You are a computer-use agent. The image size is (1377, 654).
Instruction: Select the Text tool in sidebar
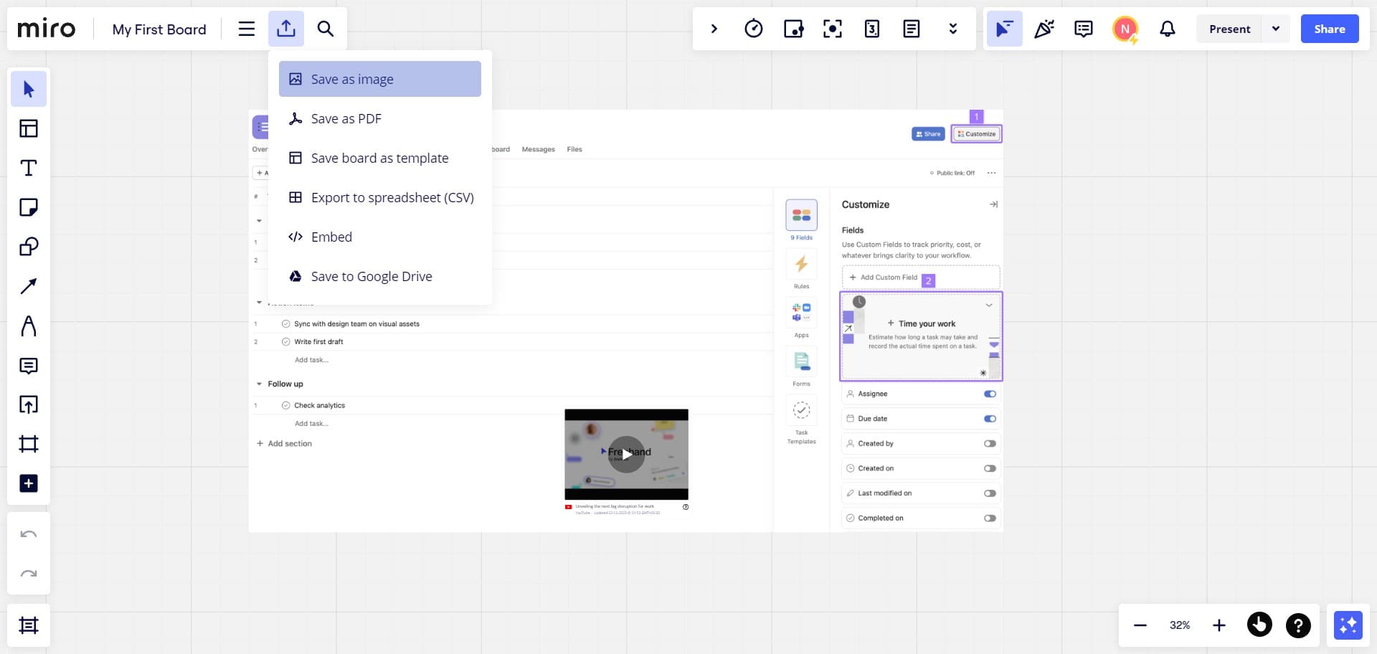29,168
